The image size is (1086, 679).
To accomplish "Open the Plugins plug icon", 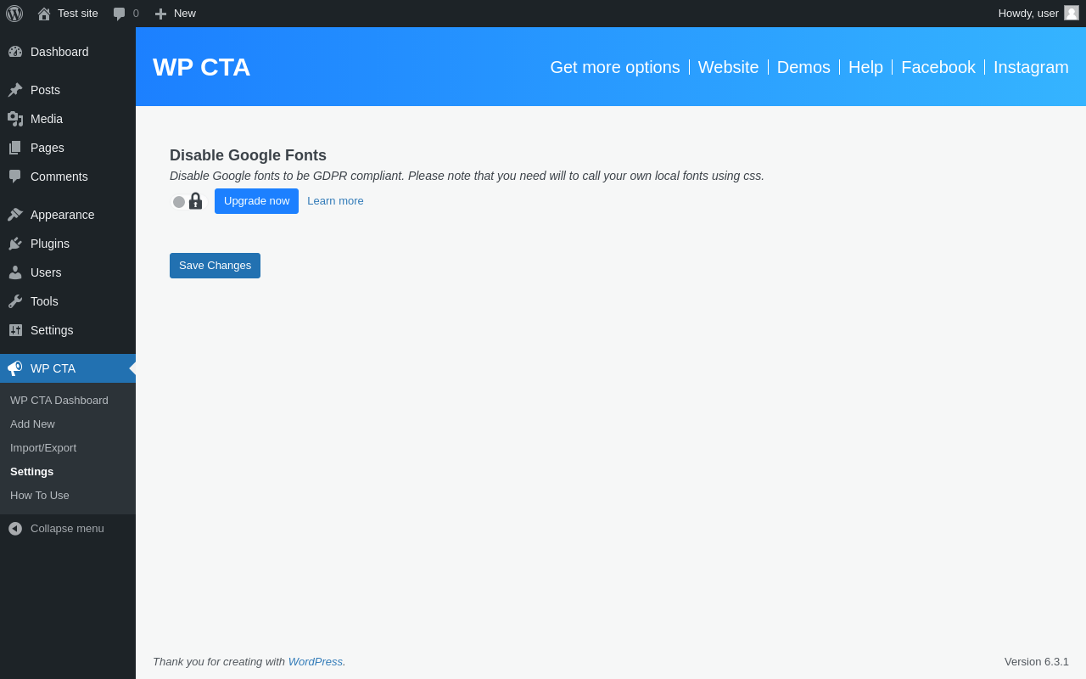I will [x=15, y=244].
